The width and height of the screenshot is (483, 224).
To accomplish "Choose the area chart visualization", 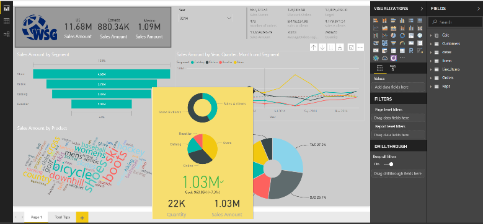I will (384, 28).
